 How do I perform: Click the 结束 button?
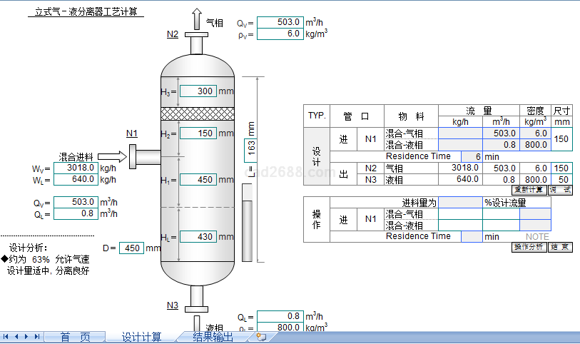560,247
